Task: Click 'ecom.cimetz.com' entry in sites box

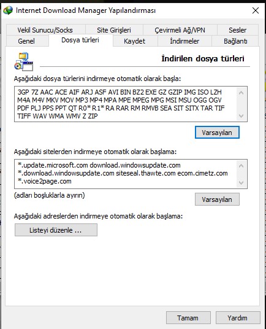Action: (x=202, y=173)
